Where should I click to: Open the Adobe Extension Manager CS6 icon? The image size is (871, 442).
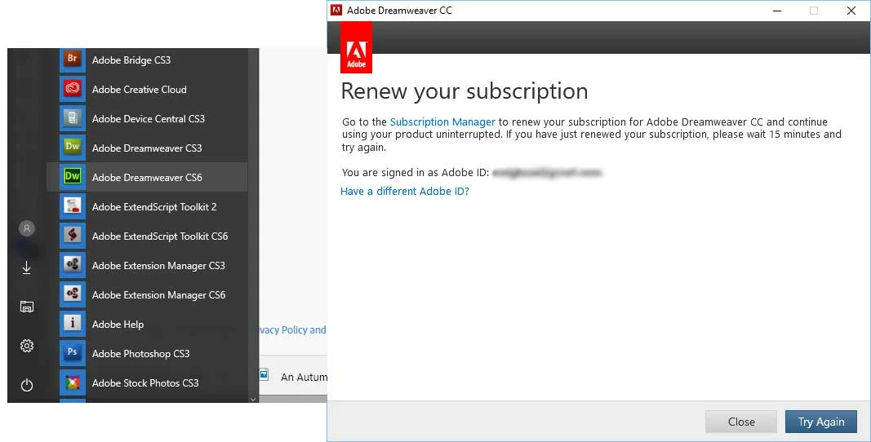click(x=72, y=295)
